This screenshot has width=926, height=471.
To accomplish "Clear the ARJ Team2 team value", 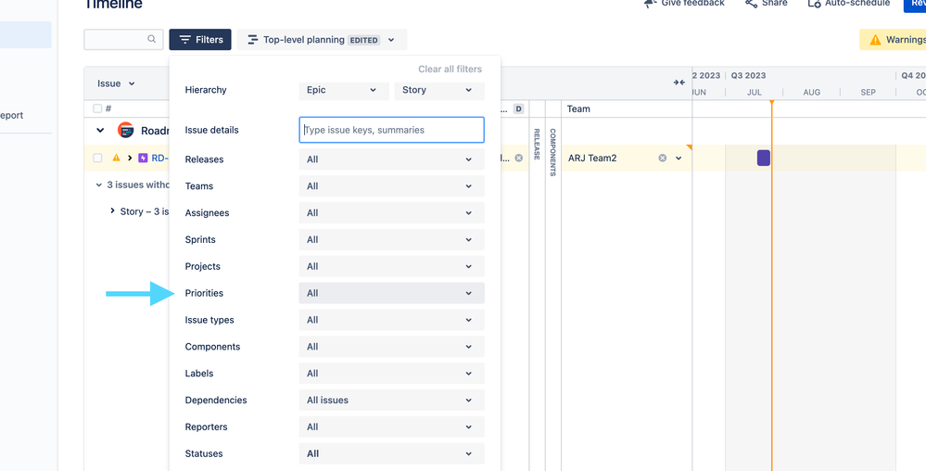I will pyautogui.click(x=663, y=158).
